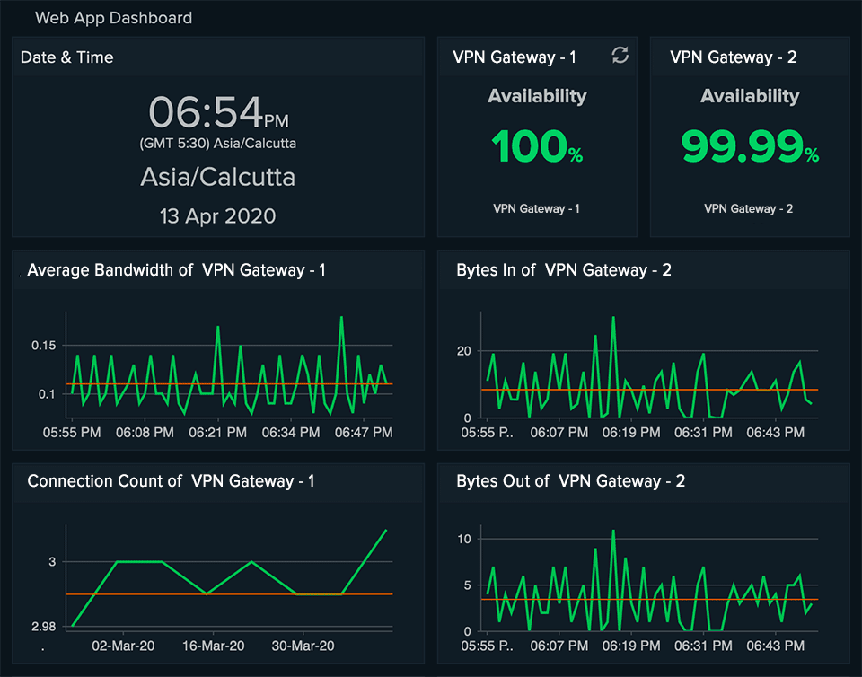Click the clock showing 06:54 PM
This screenshot has width=862, height=677.
[x=217, y=112]
